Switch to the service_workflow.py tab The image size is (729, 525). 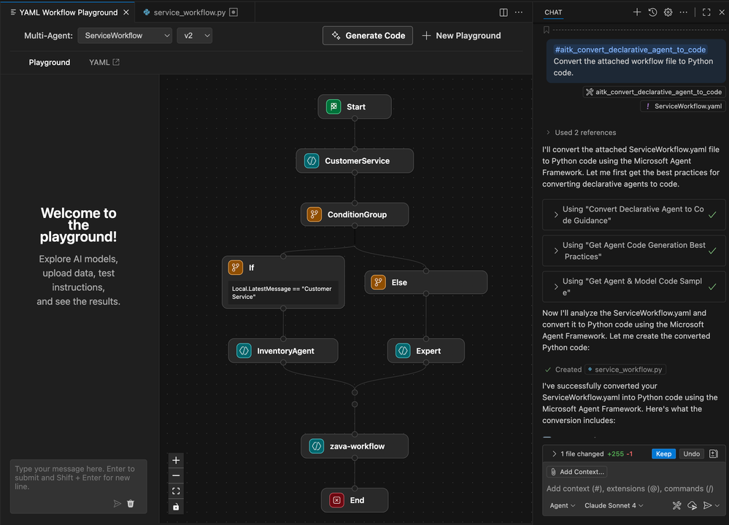pyautogui.click(x=190, y=12)
